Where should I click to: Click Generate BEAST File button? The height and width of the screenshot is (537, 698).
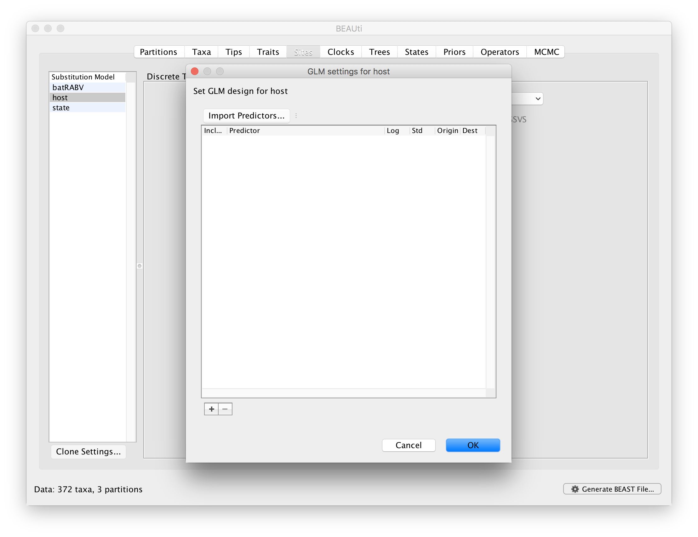tap(612, 489)
